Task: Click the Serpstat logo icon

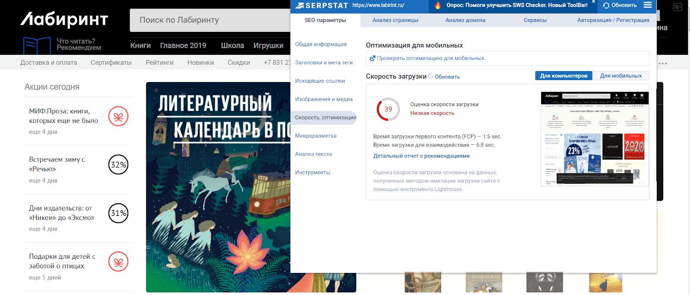Action: (x=300, y=5)
